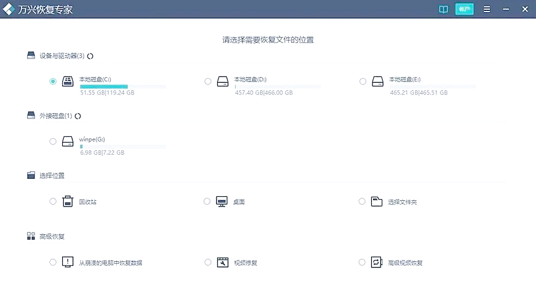Select the radio button for winpe(G:)
The height and width of the screenshot is (283, 536).
tap(53, 141)
